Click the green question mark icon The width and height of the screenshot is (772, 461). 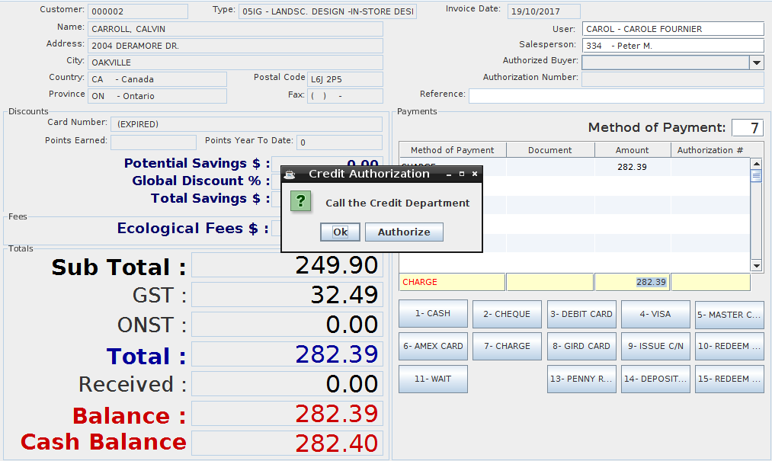pos(302,201)
